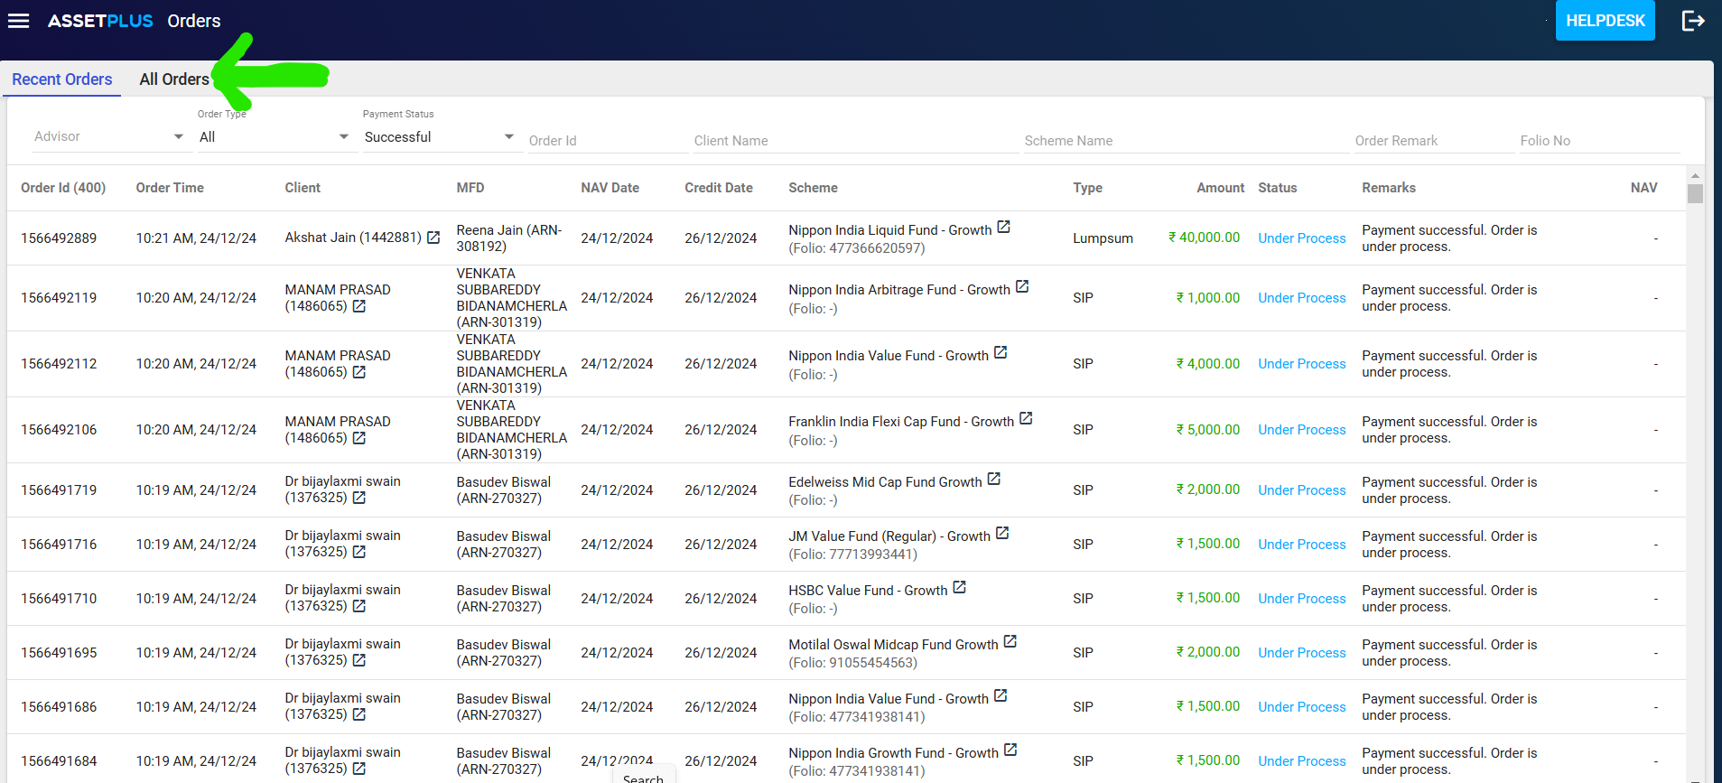Viewport: 1722px width, 783px height.
Task: Click Under Process status for order 1566491695
Action: (1301, 653)
